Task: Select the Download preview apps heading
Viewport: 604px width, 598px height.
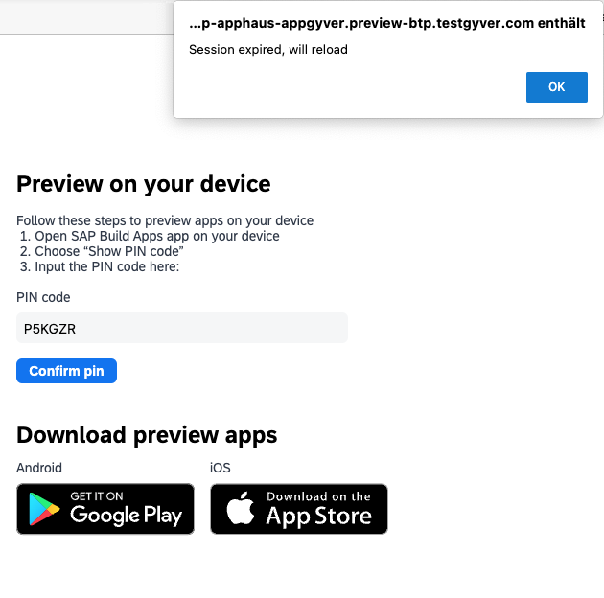Action: coord(147,435)
